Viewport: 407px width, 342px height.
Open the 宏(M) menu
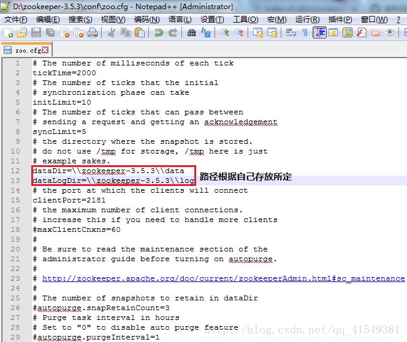(276, 20)
